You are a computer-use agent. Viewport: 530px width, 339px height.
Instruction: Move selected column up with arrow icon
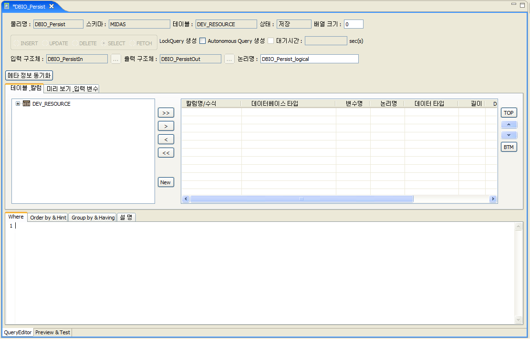click(509, 124)
